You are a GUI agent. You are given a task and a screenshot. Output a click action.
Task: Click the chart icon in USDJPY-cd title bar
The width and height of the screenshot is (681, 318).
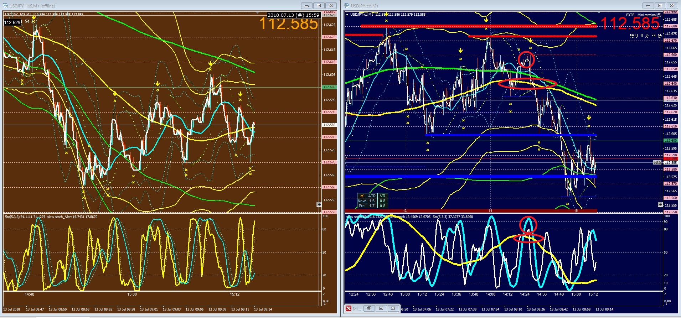347,6
